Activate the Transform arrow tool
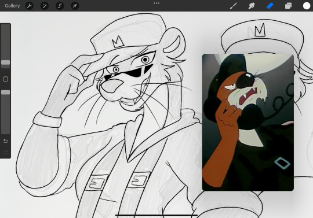 [x=75, y=6]
